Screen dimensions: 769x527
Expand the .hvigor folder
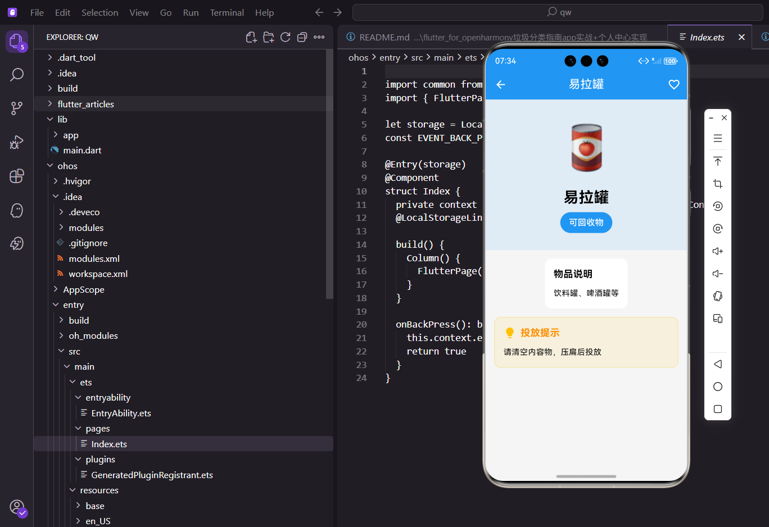click(56, 181)
